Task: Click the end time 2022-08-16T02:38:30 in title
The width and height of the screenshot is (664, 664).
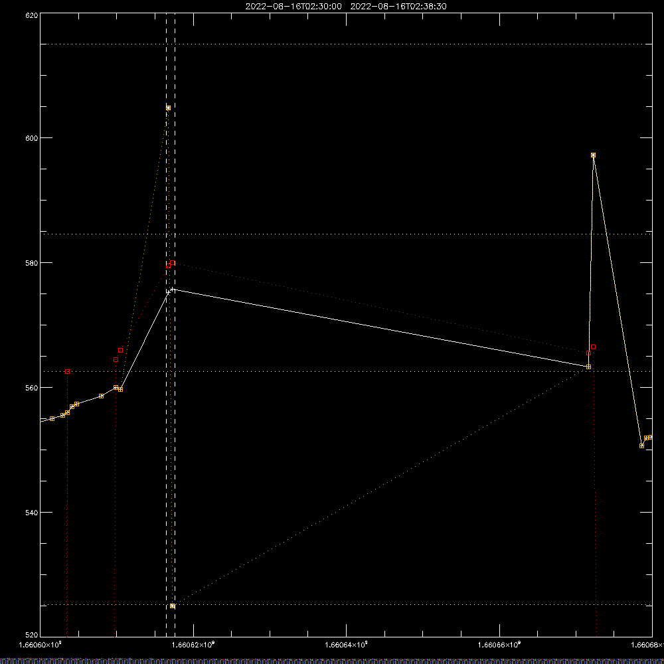Action: click(398, 7)
